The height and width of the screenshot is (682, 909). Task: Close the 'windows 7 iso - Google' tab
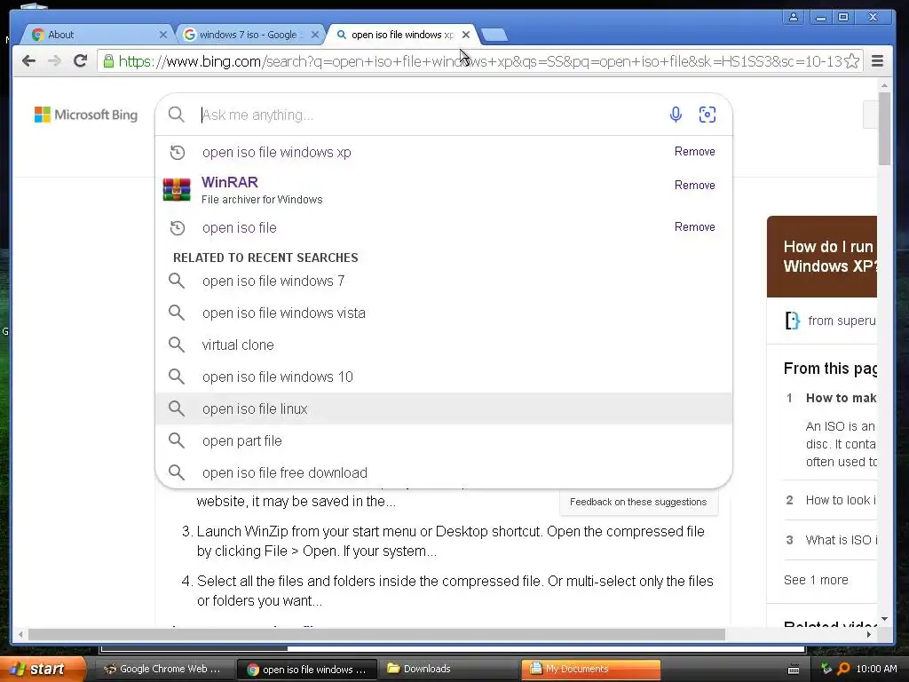tap(315, 35)
